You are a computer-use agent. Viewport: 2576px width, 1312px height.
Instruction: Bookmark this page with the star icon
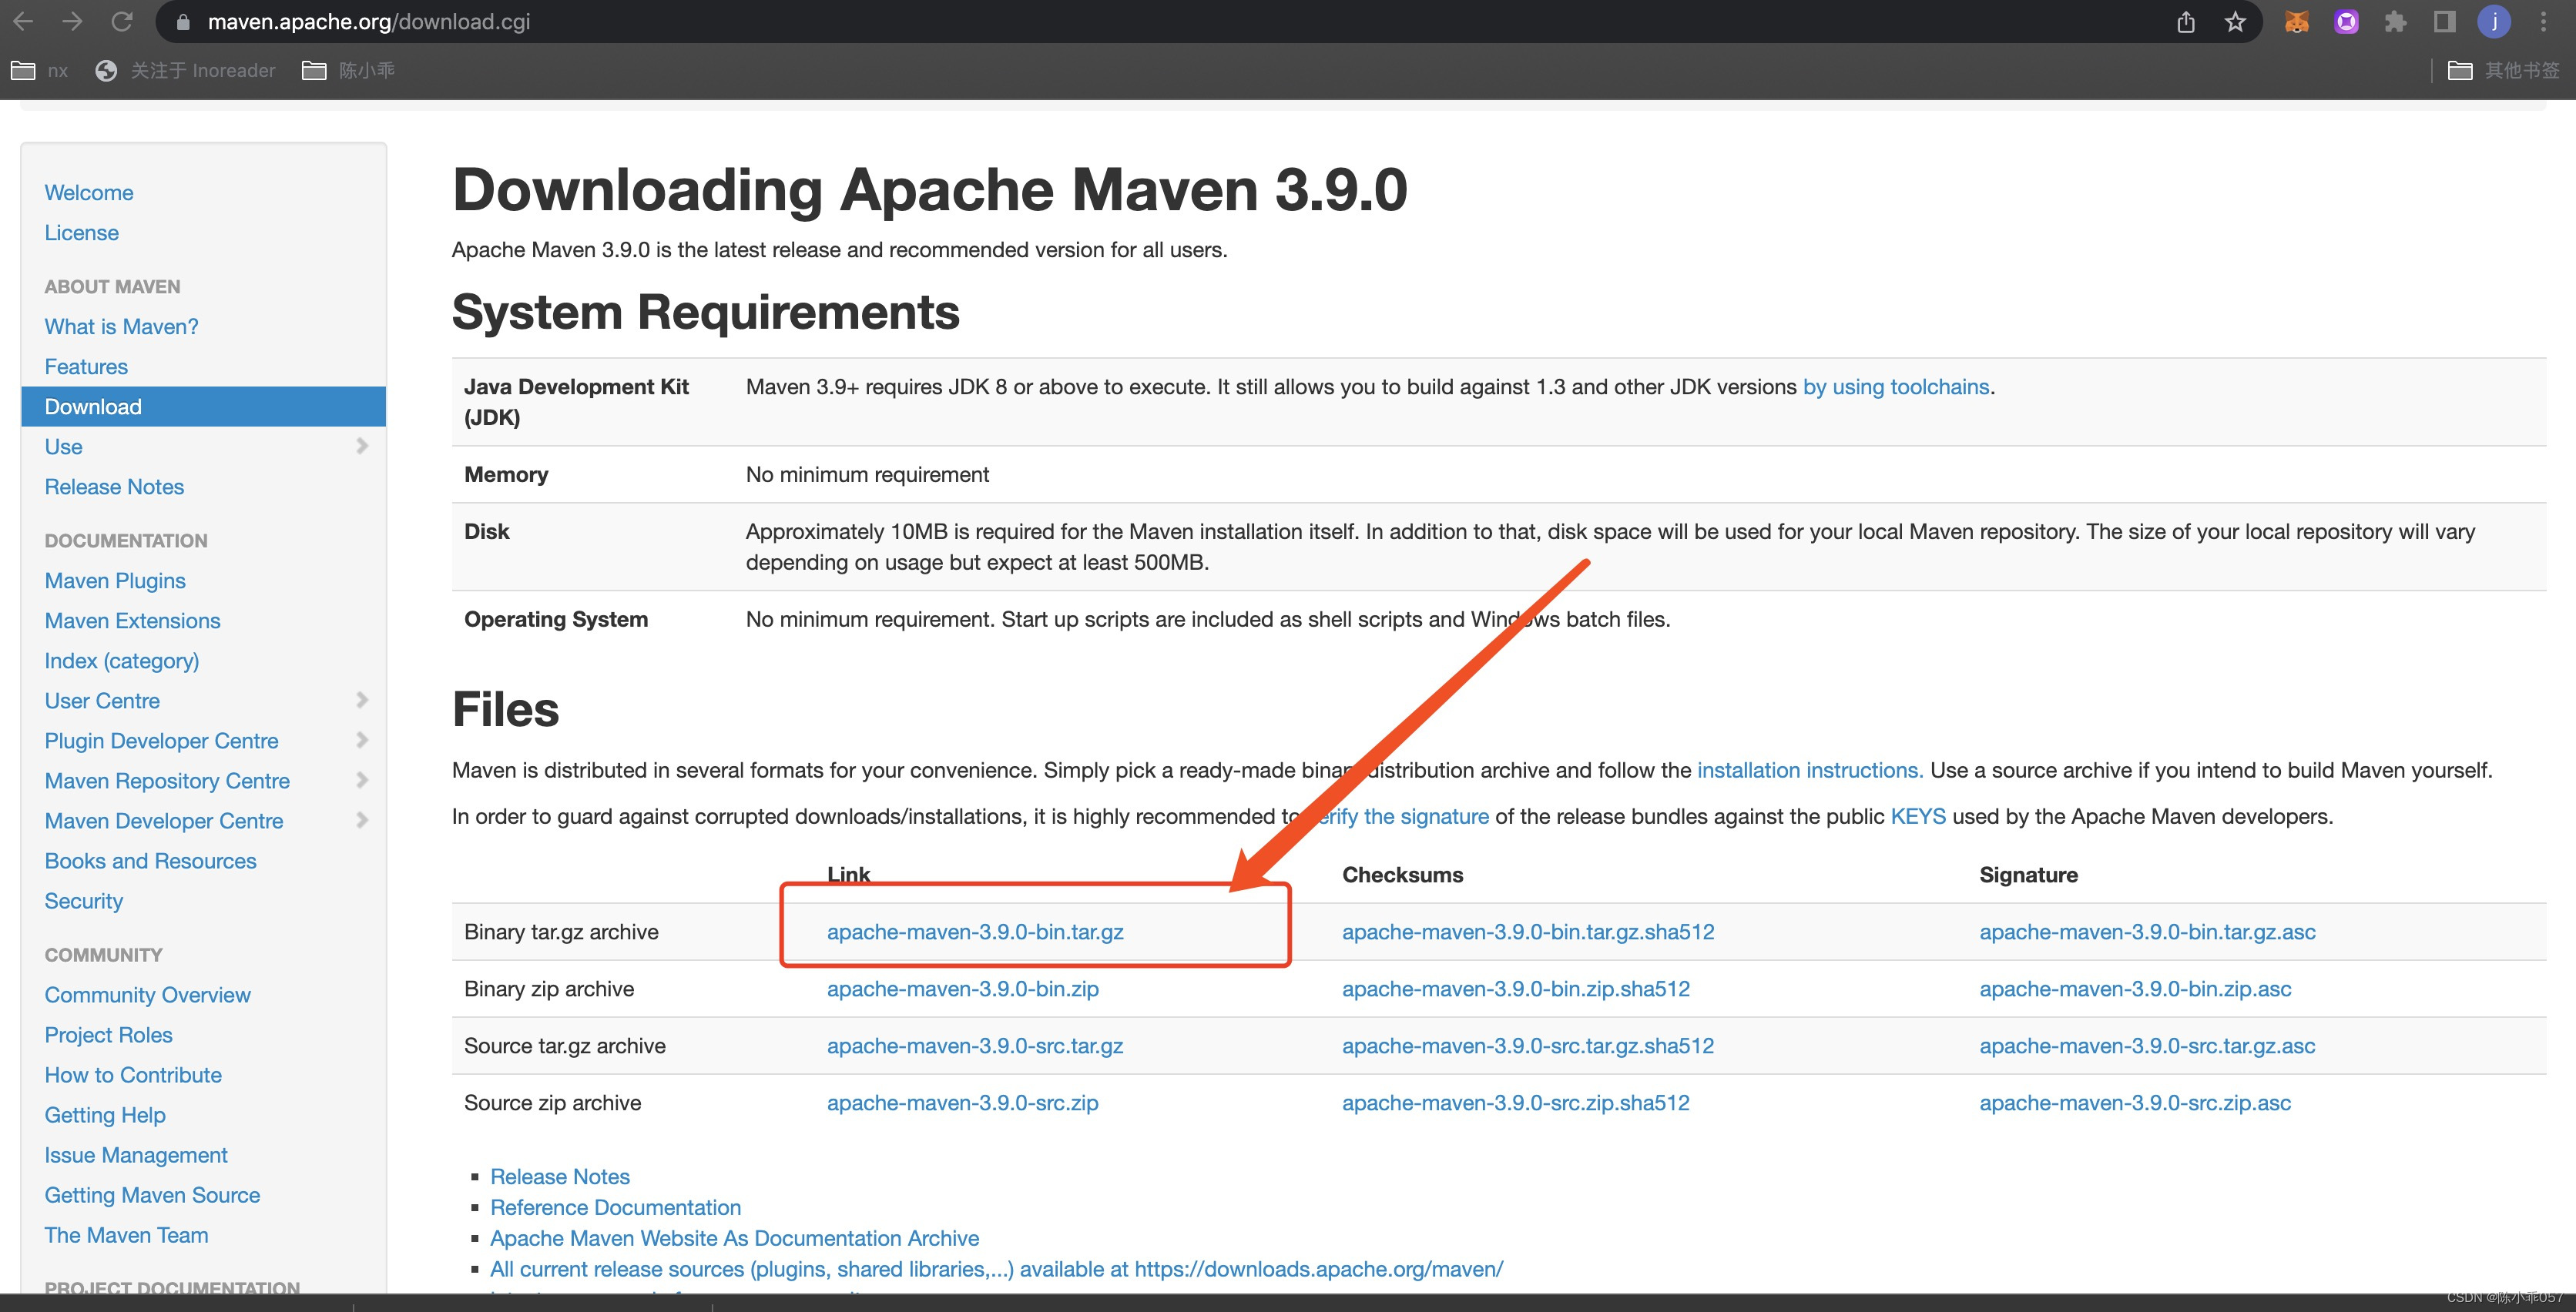(2236, 22)
